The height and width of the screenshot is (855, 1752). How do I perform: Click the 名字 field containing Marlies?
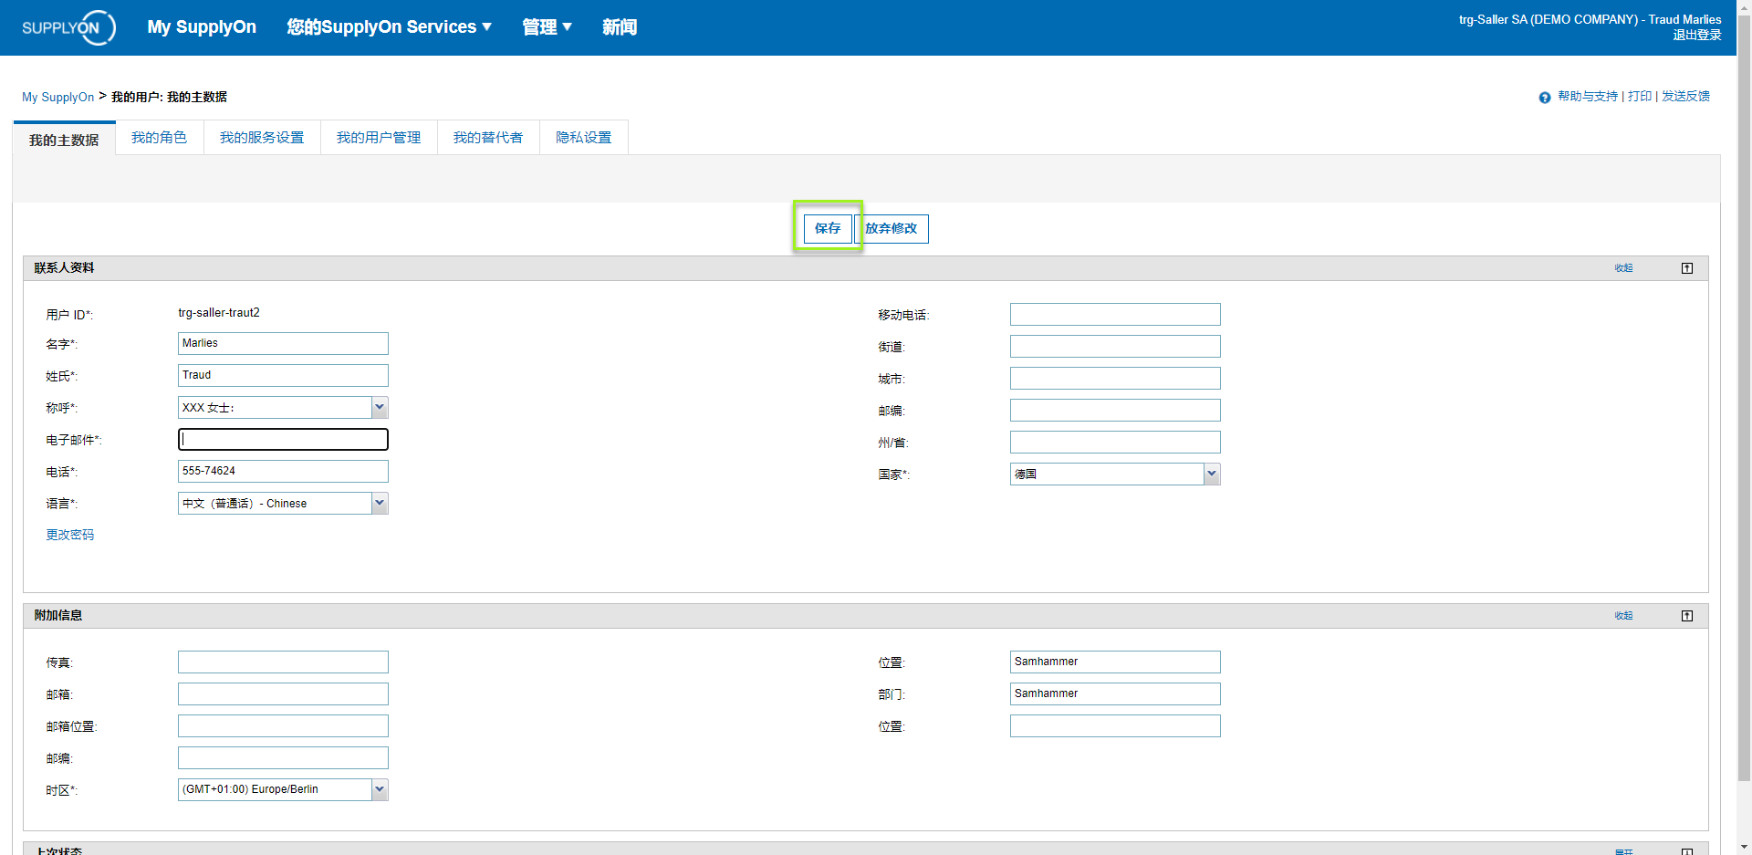(x=283, y=343)
